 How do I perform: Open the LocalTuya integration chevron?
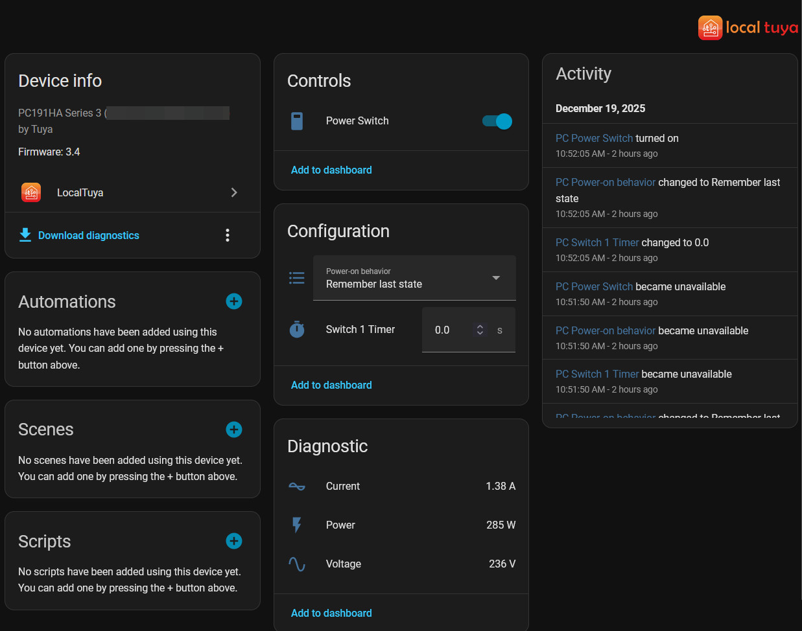tap(234, 192)
